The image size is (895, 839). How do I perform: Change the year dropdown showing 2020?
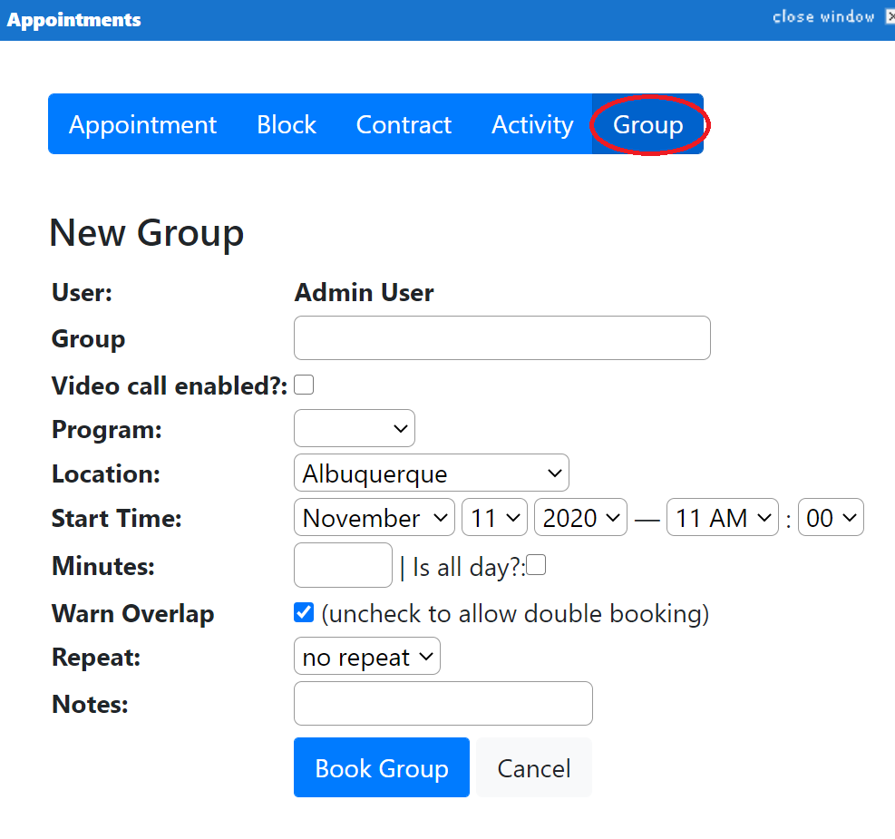(x=580, y=517)
